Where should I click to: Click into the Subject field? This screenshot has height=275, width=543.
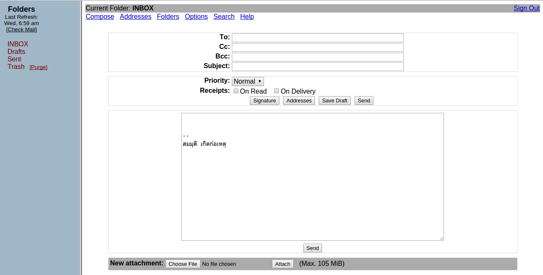pyautogui.click(x=317, y=66)
